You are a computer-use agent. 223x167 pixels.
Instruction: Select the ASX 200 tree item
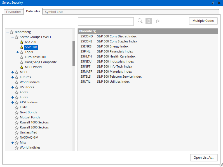[x=30, y=42]
